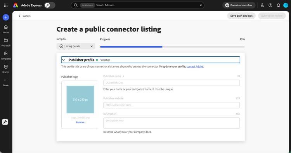This screenshot has height=153, width=291.
Task: Click Remove under the logo
Action: [80, 122]
